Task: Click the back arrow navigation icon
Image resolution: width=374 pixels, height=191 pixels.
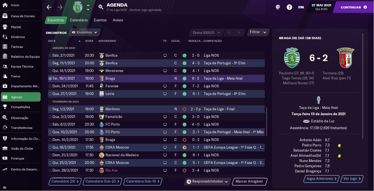Action: pos(49,7)
